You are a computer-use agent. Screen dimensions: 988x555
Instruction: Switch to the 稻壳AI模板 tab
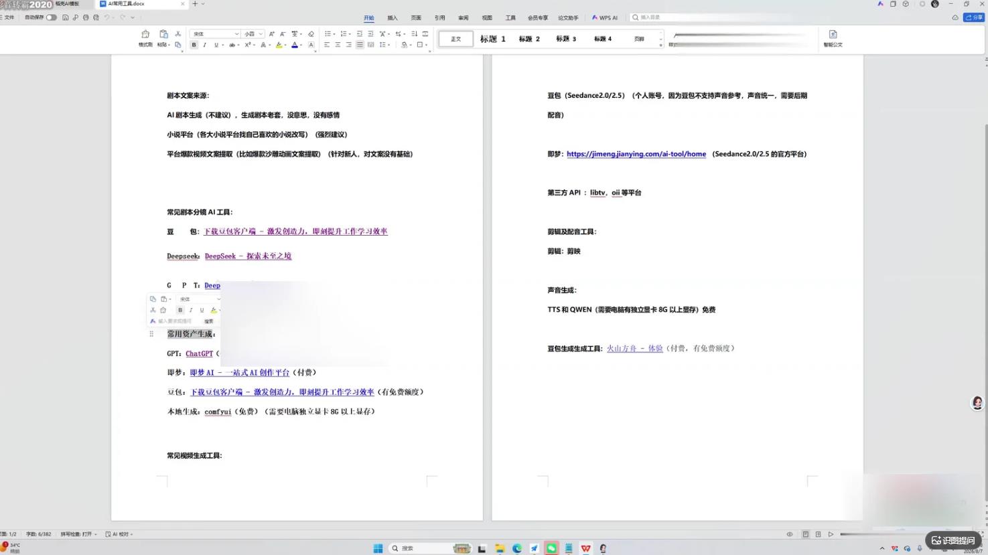click(67, 4)
